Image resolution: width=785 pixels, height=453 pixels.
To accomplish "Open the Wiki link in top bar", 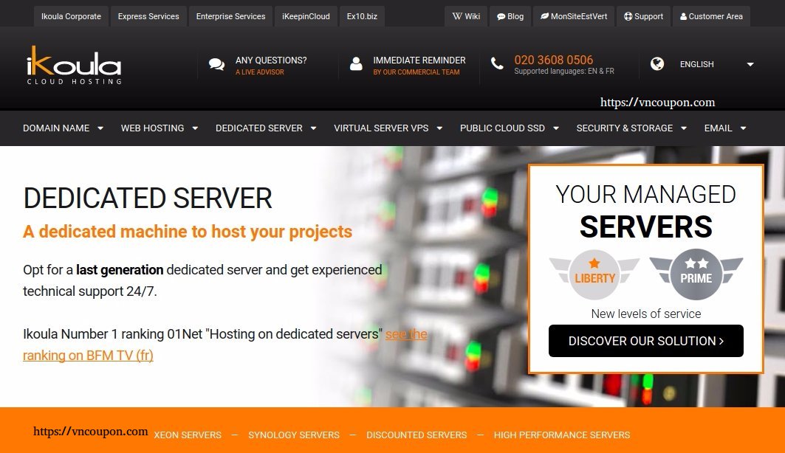I will pyautogui.click(x=466, y=16).
